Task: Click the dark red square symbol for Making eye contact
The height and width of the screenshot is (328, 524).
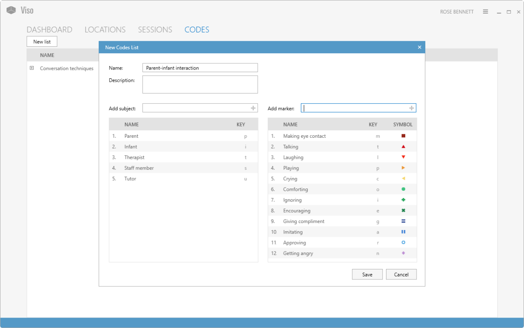Action: point(403,136)
